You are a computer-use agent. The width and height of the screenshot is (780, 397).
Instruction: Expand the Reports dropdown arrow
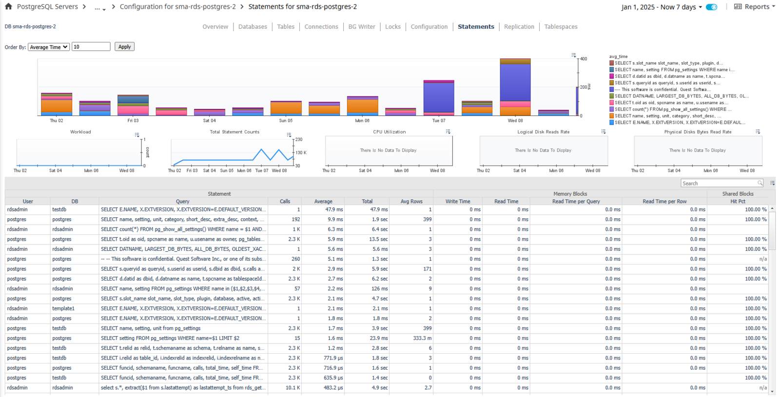[774, 7]
